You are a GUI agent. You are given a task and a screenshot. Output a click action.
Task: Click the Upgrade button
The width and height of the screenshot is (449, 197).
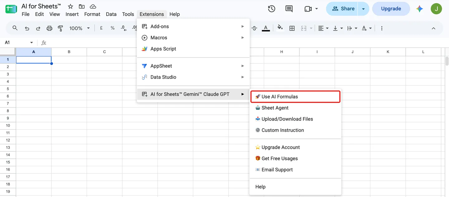[x=391, y=9]
